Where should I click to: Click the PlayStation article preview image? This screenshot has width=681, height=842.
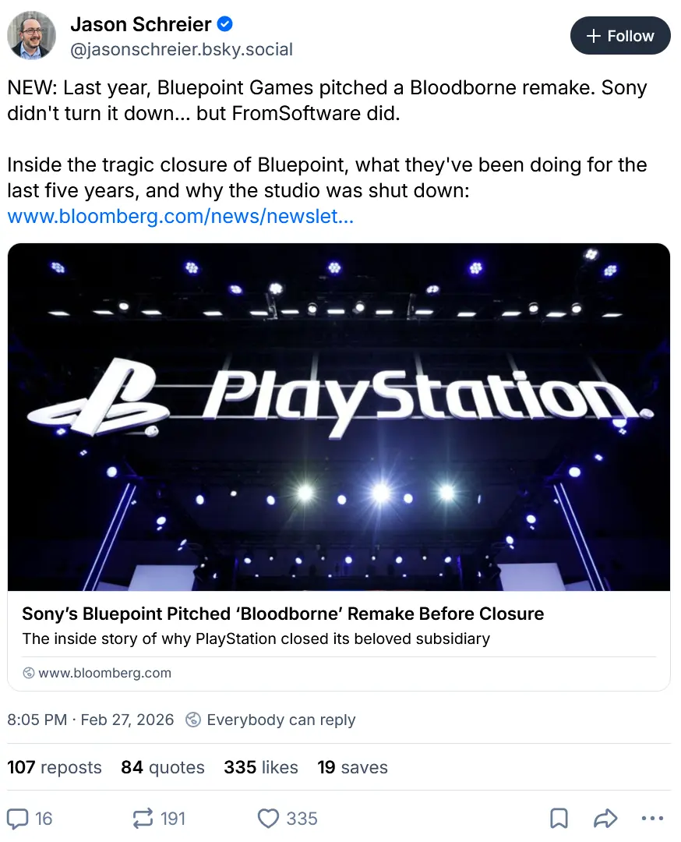(339, 417)
